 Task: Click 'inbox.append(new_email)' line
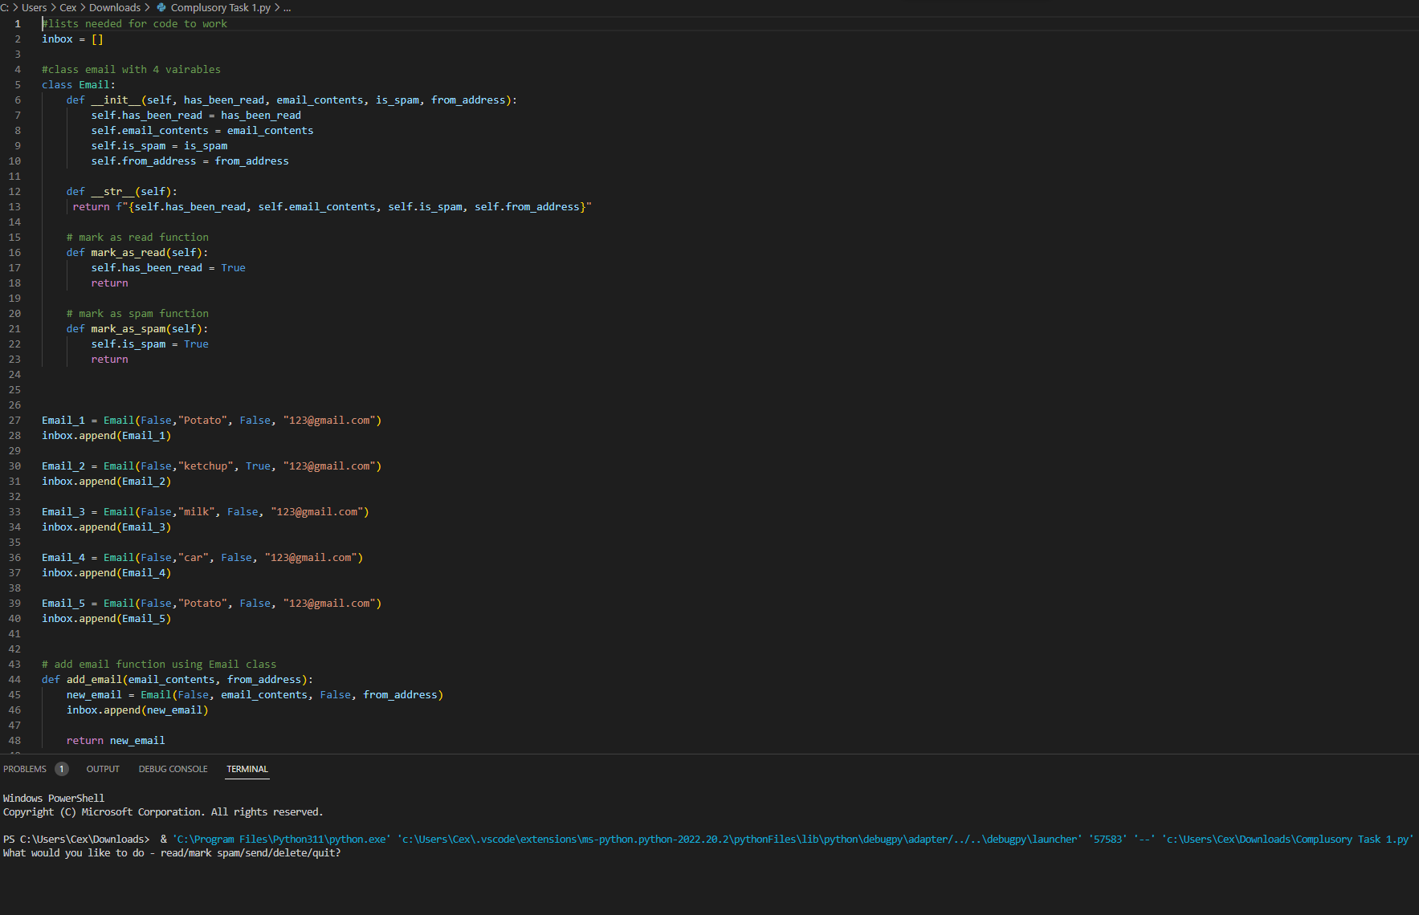click(137, 710)
